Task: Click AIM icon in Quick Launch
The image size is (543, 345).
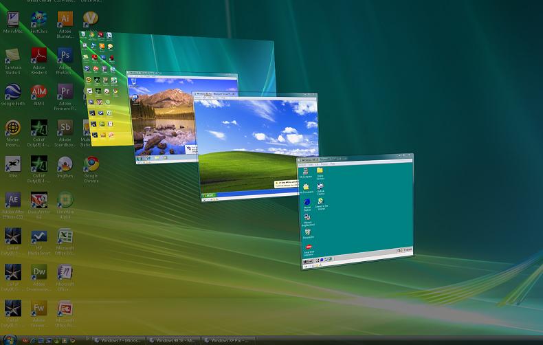Action: click(x=25, y=341)
